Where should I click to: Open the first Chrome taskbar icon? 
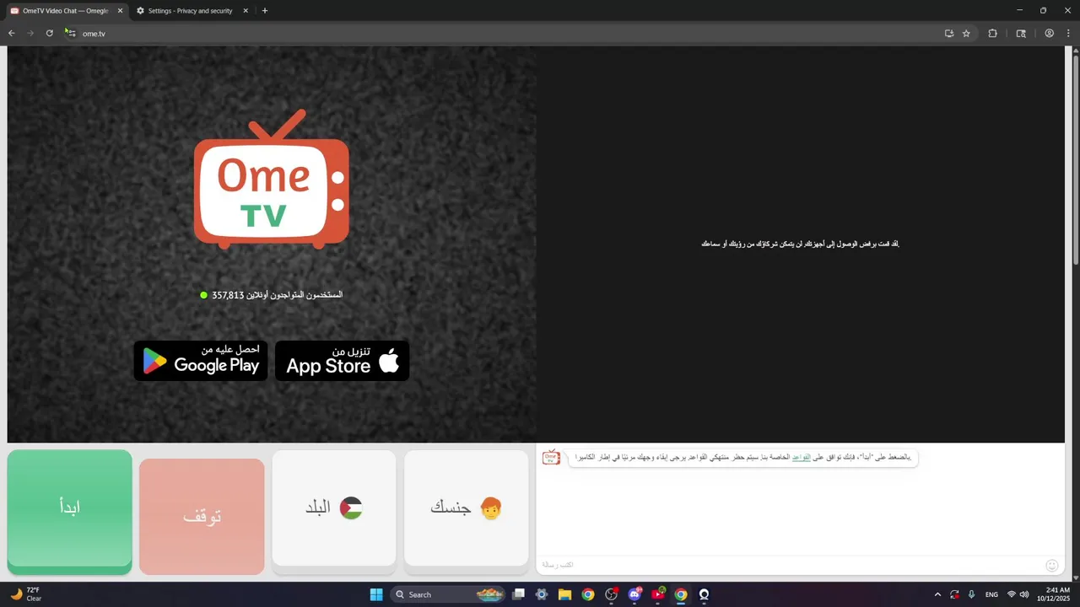(588, 594)
